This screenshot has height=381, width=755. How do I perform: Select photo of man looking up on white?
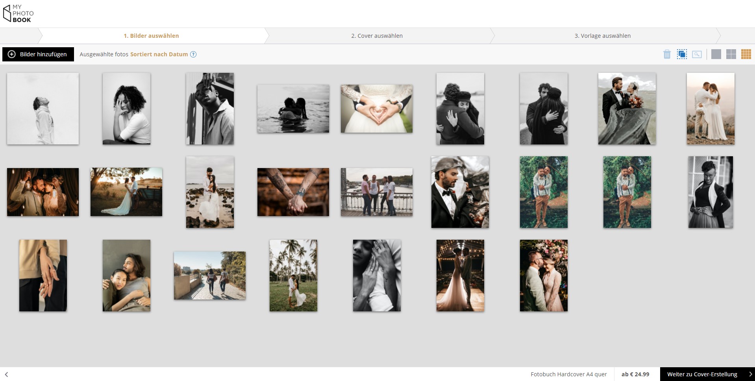pyautogui.click(x=43, y=109)
